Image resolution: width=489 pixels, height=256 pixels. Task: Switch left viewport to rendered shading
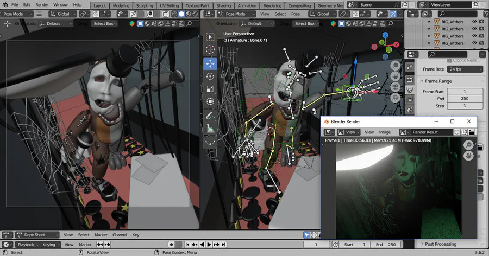coord(195,14)
